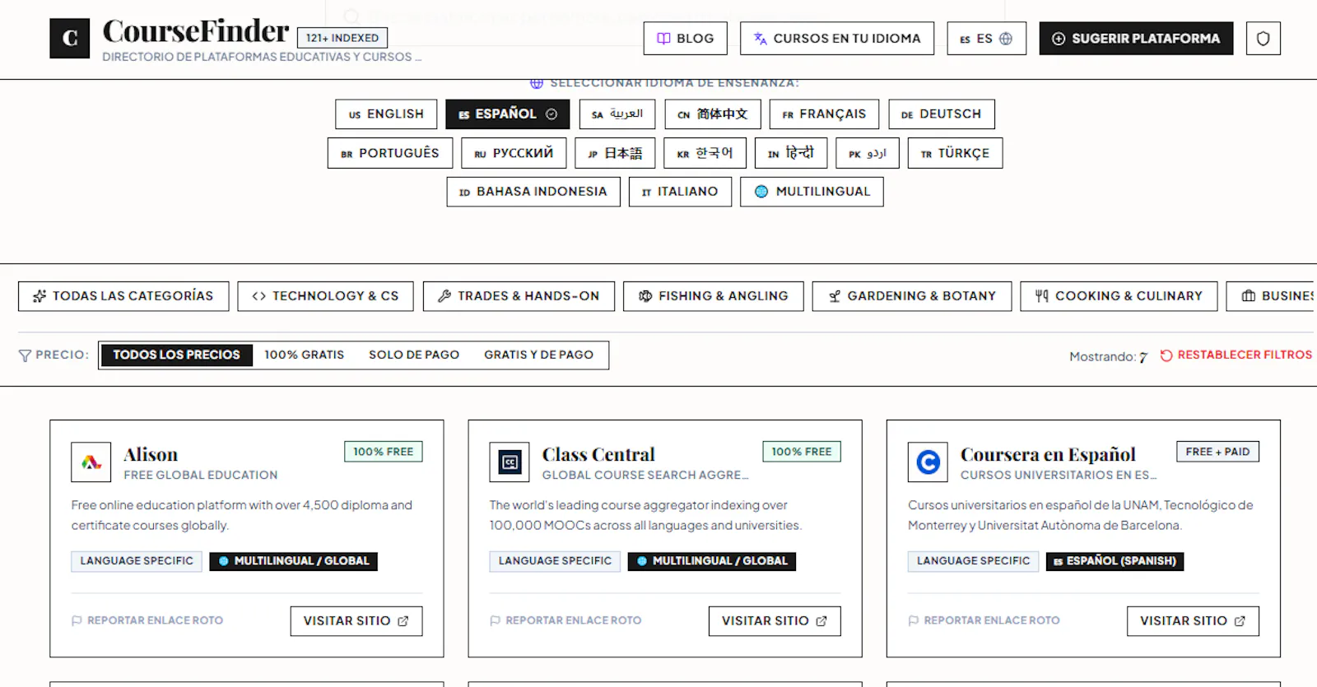Click Class Central's Language Specific tag
1317x687 pixels.
tap(555, 561)
